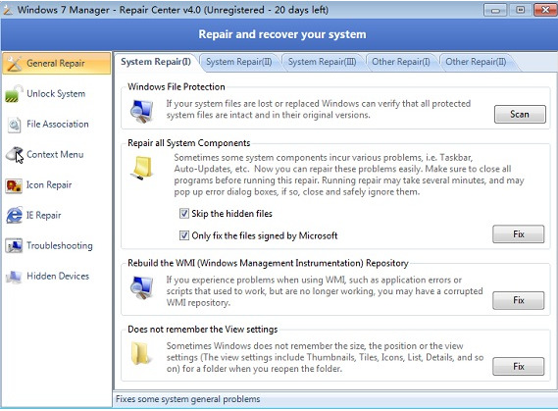The image size is (558, 411).
Task: Select the IE Repair Internet Explorer icon
Action: [x=15, y=215]
